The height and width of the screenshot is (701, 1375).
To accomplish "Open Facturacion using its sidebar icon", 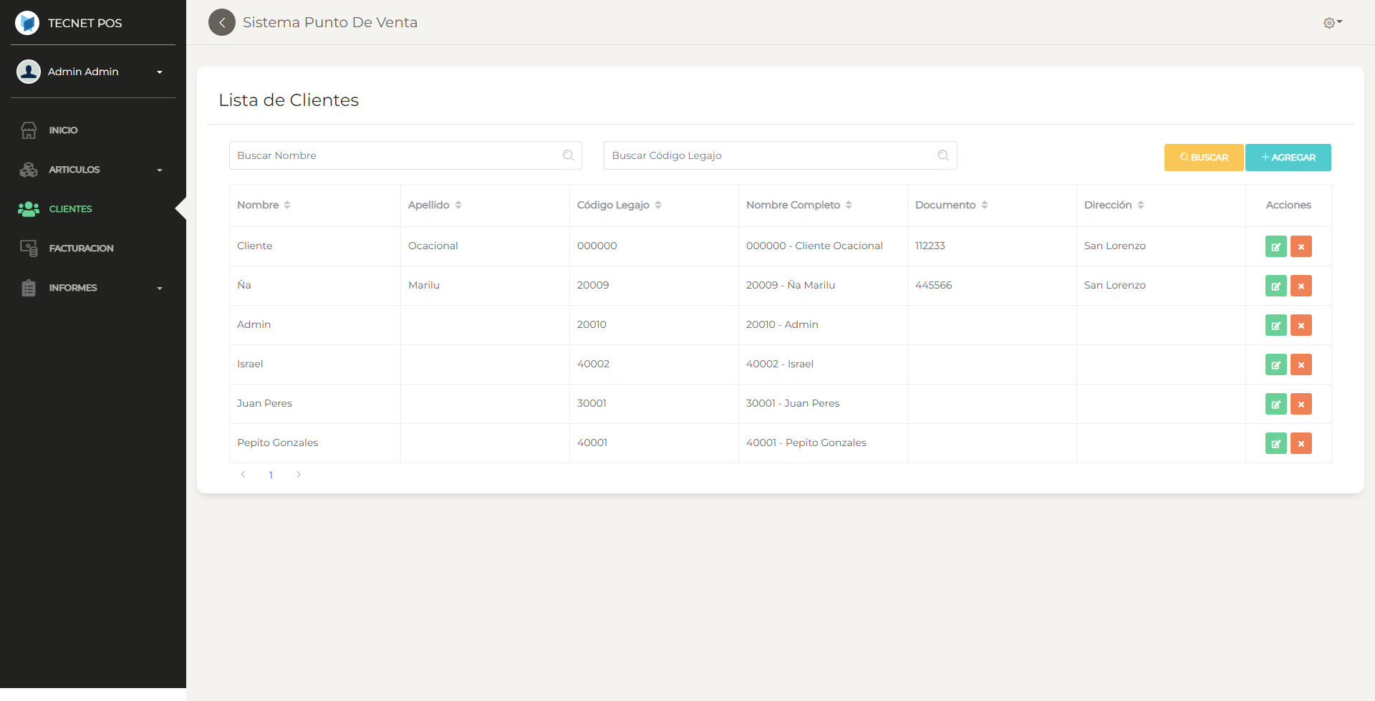I will coord(29,248).
